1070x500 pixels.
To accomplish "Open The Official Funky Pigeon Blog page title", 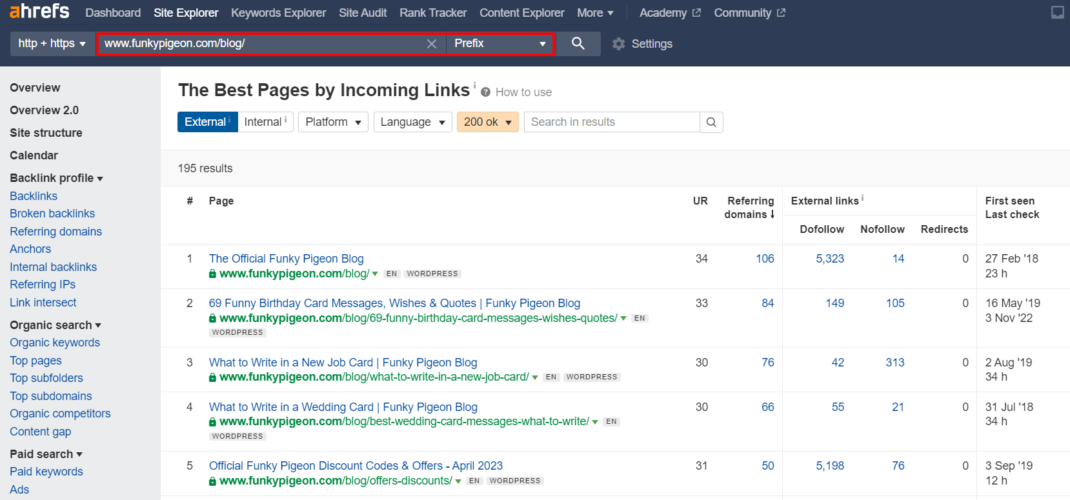I will click(x=286, y=259).
